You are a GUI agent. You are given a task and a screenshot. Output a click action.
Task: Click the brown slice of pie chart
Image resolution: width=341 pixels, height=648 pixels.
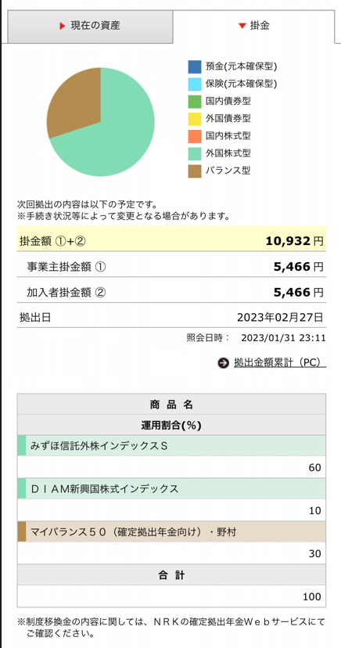click(78, 106)
